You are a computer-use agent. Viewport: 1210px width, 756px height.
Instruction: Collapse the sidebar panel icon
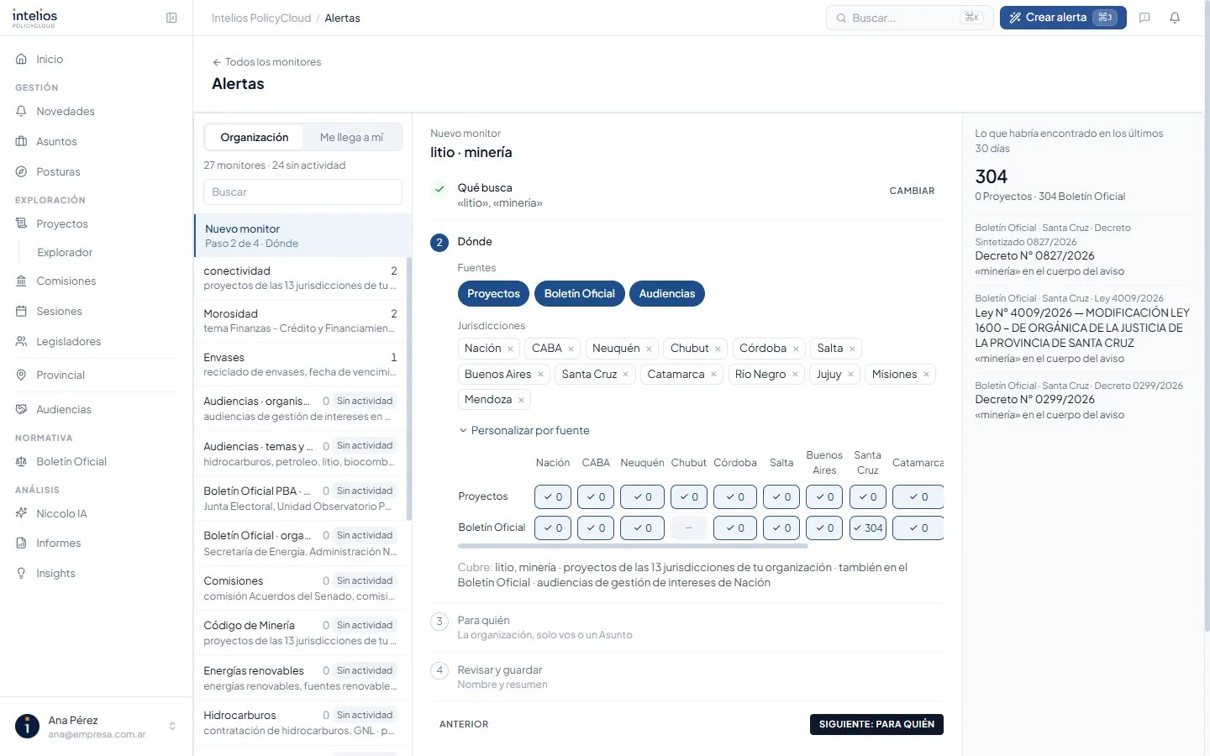pos(171,18)
